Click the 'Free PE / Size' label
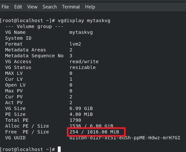186x152 pixels. point(27,132)
